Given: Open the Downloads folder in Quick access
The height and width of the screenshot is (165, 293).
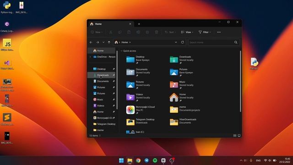Looking at the screenshot, I should click(182, 60).
